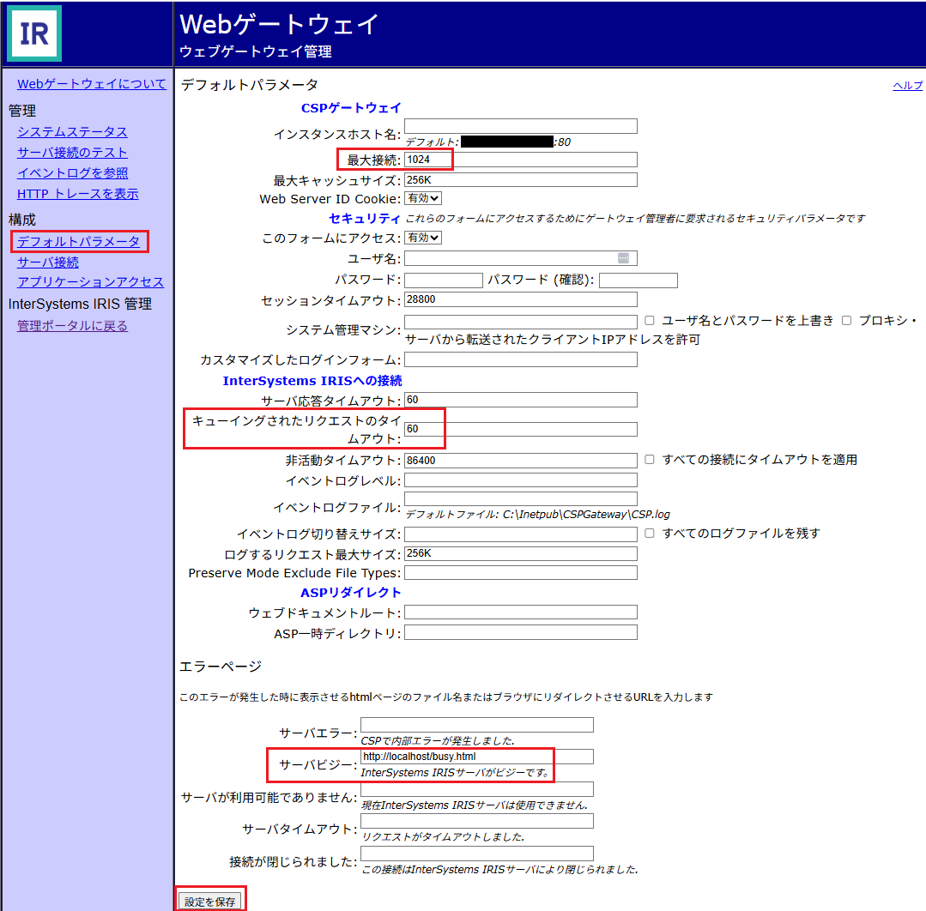The height and width of the screenshot is (911, 926).
Task: Click セッションタイムアウト input field
Action: pos(520,299)
